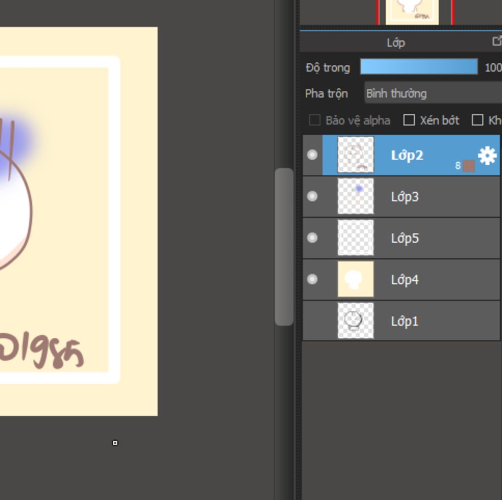Pop out the Lớp panel
The width and height of the screenshot is (502, 500).
(x=497, y=41)
